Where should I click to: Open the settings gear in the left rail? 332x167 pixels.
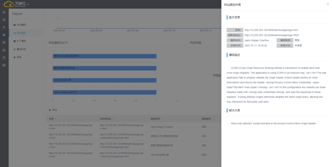click(x=4, y=65)
